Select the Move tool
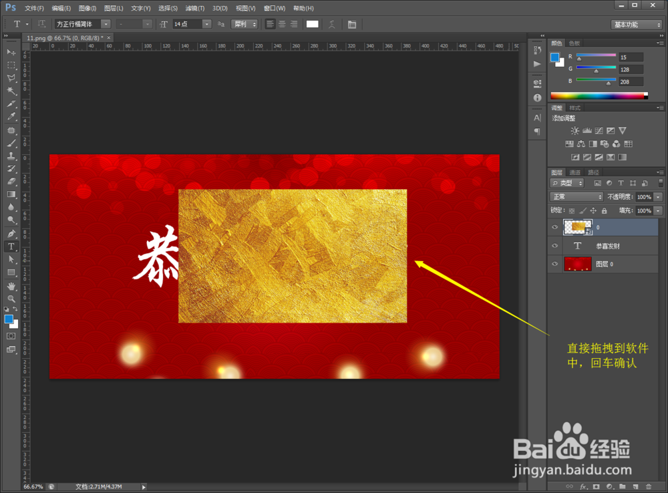668x493 pixels. 11,52
